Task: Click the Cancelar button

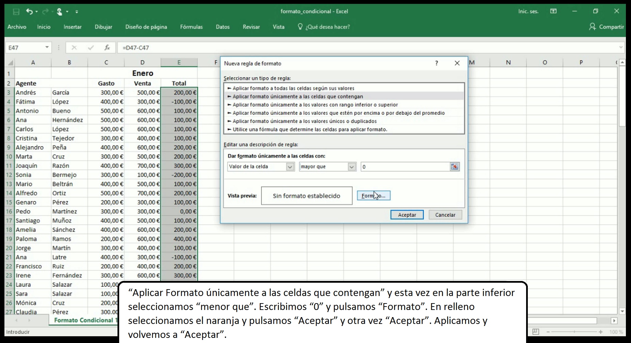Action: coord(445,215)
